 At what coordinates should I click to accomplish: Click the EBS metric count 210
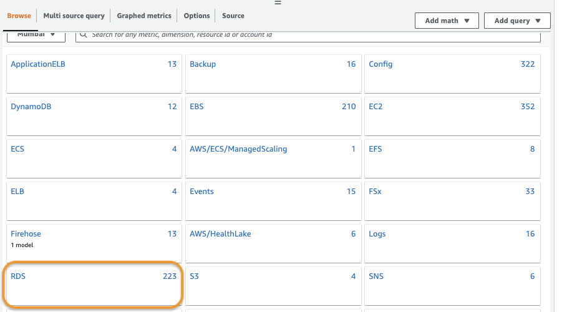[x=349, y=107]
